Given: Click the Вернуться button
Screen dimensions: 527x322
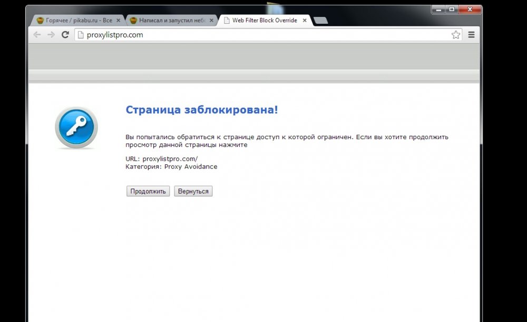Looking at the screenshot, I should [193, 191].
